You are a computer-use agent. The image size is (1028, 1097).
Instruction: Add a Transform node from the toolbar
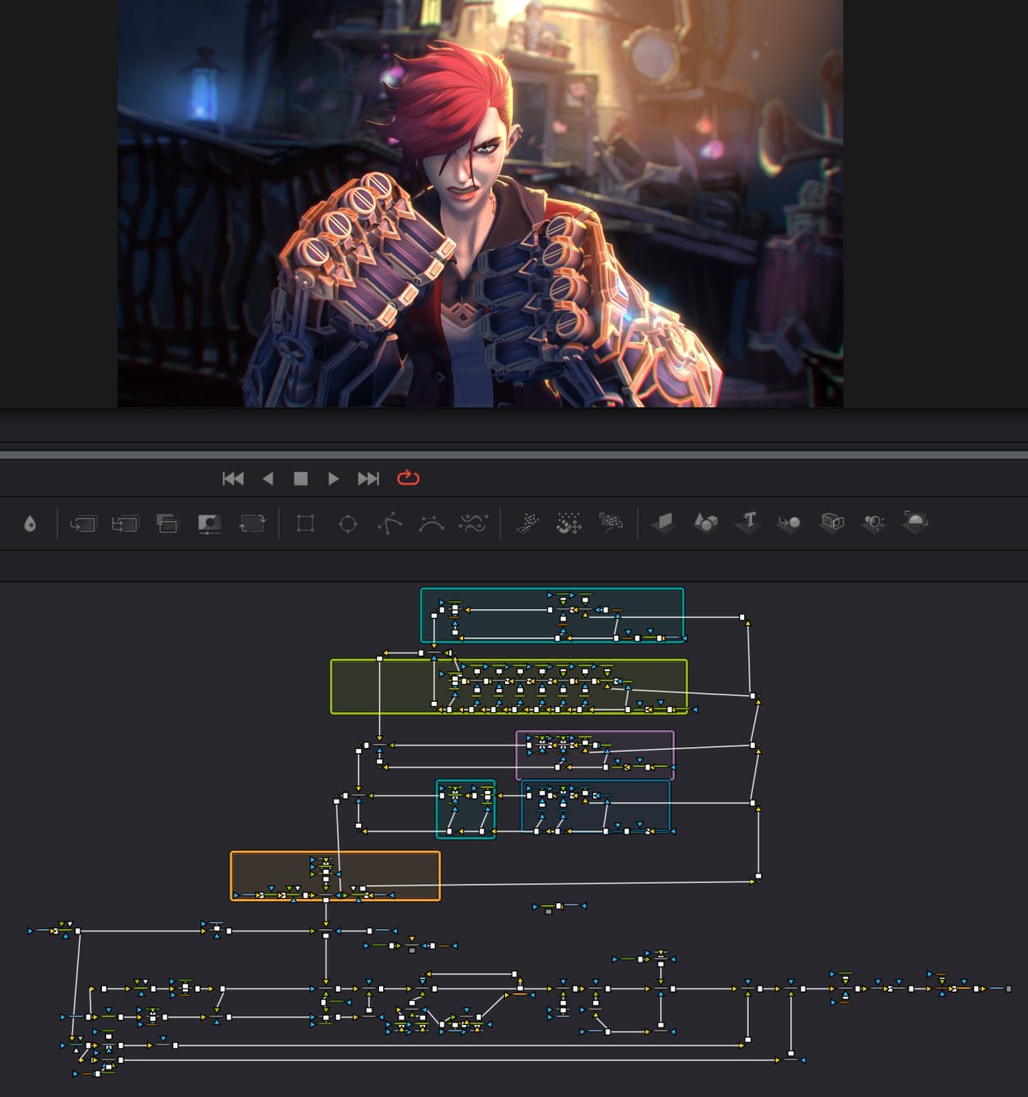pyautogui.click(x=252, y=523)
